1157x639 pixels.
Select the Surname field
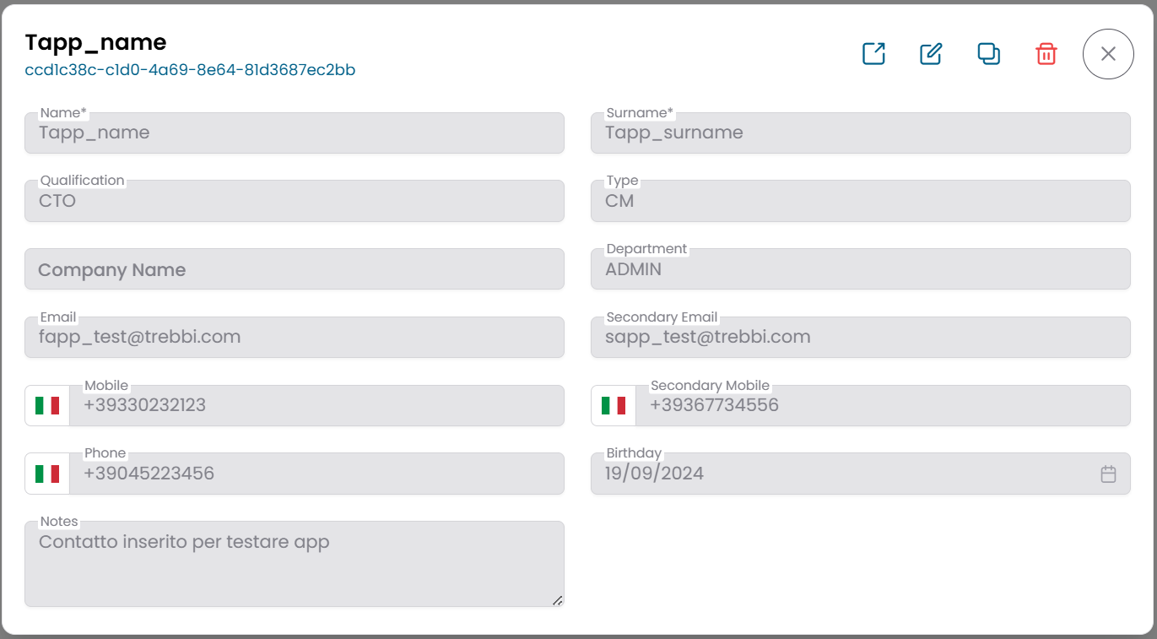point(860,133)
